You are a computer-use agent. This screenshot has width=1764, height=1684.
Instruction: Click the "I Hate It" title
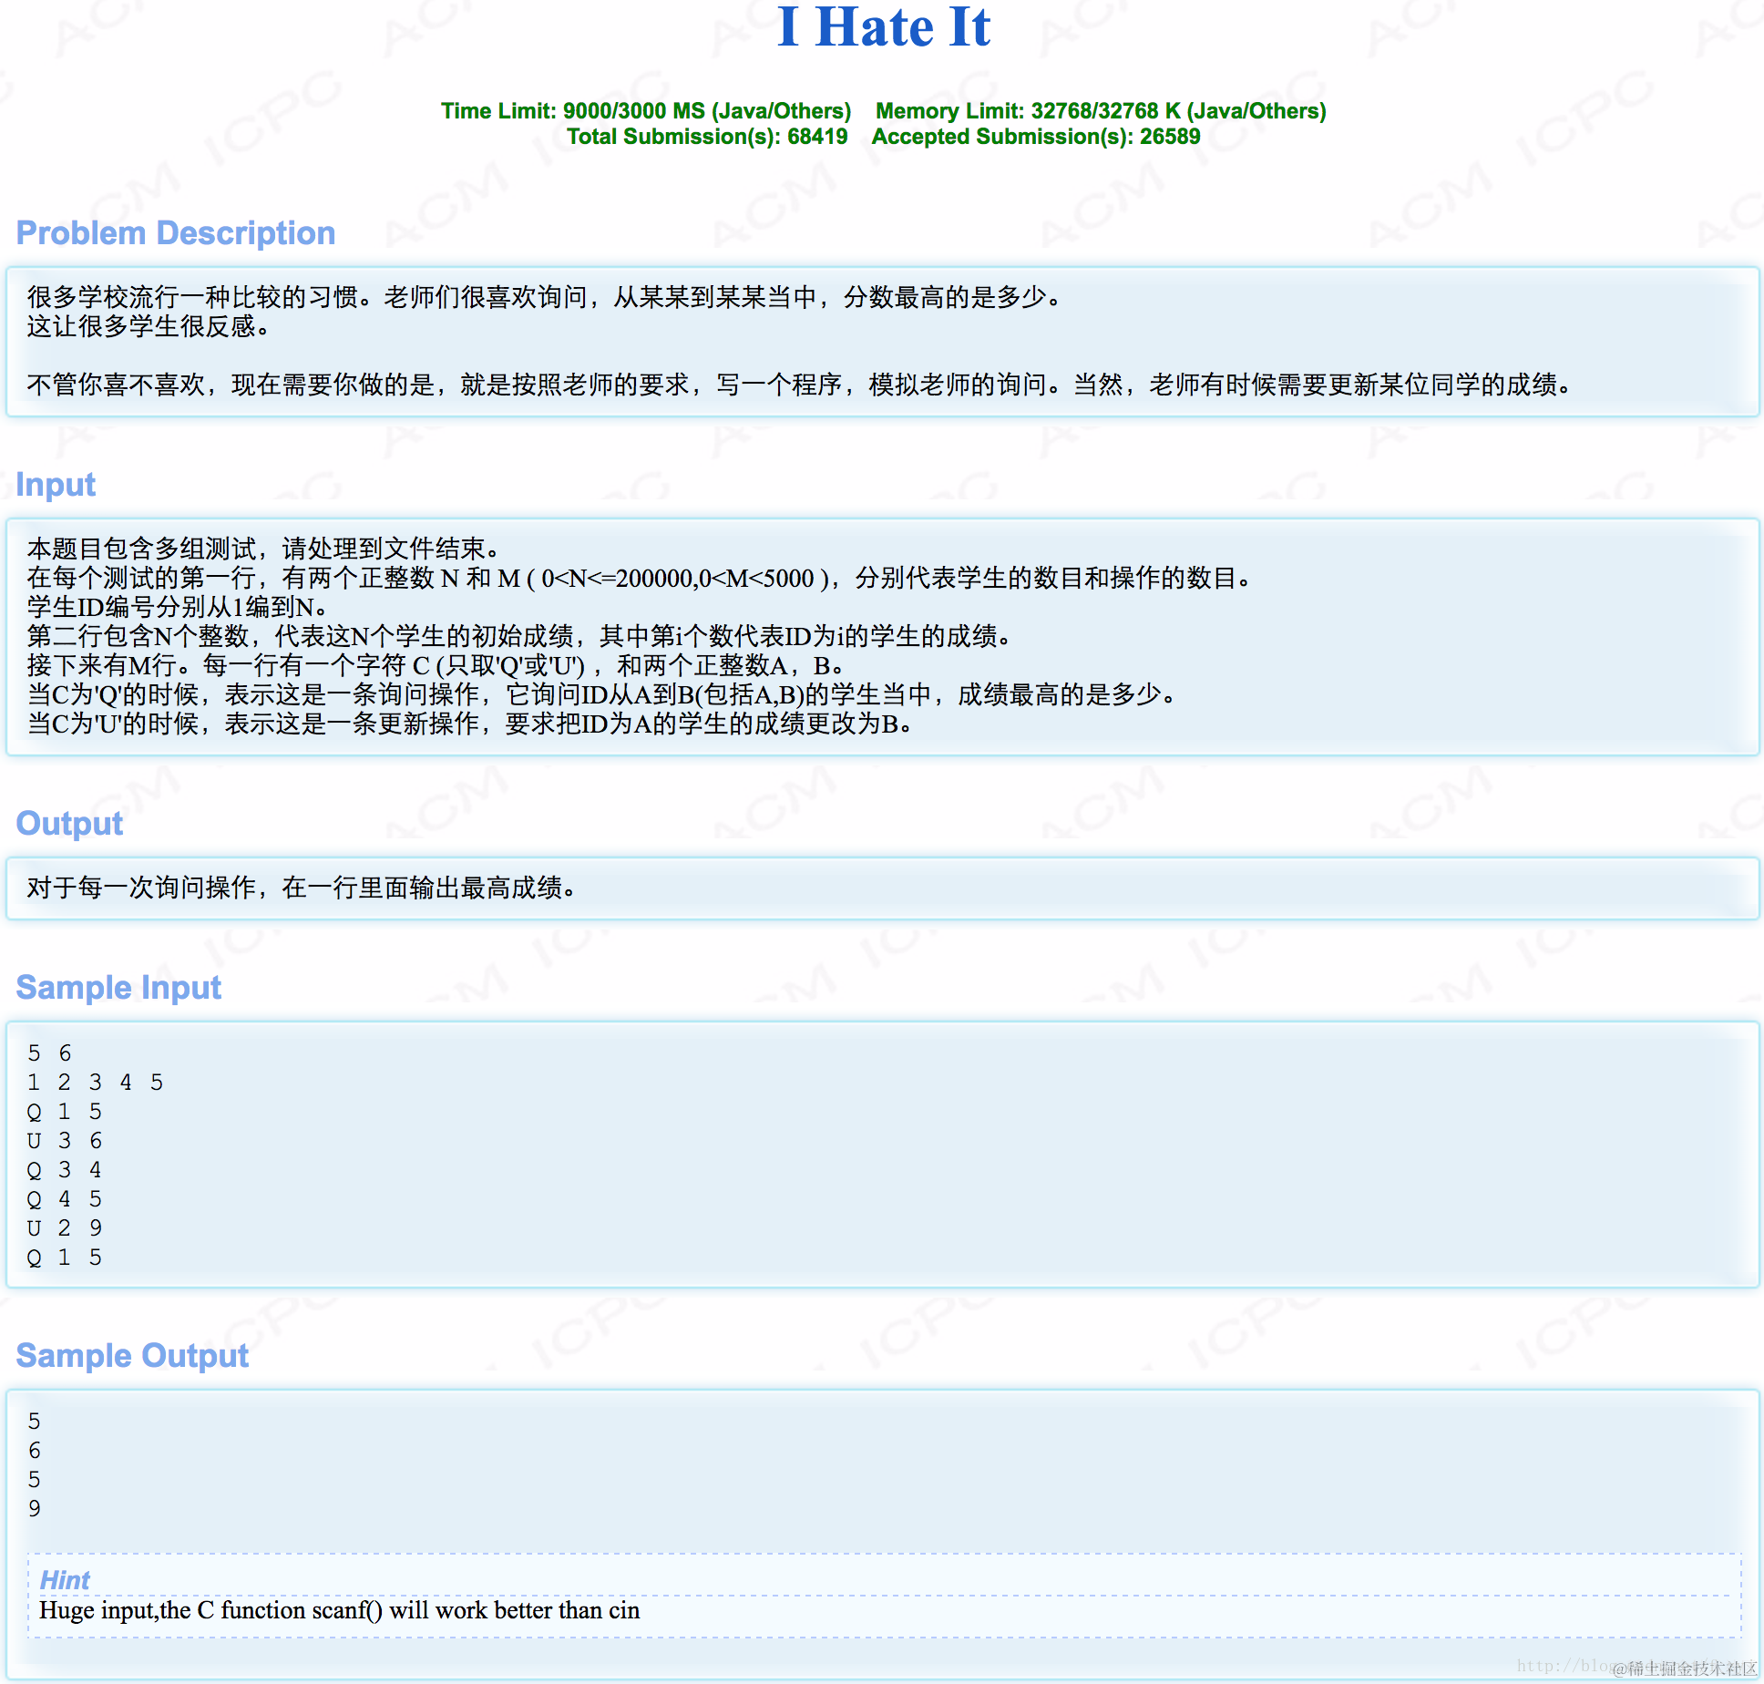883,27
